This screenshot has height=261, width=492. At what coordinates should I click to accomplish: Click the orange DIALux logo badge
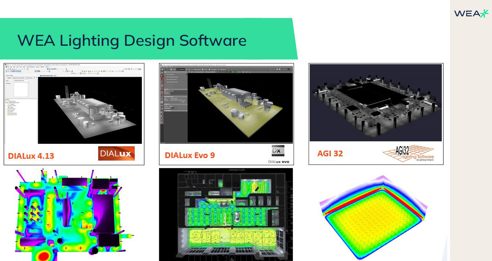[116, 153]
